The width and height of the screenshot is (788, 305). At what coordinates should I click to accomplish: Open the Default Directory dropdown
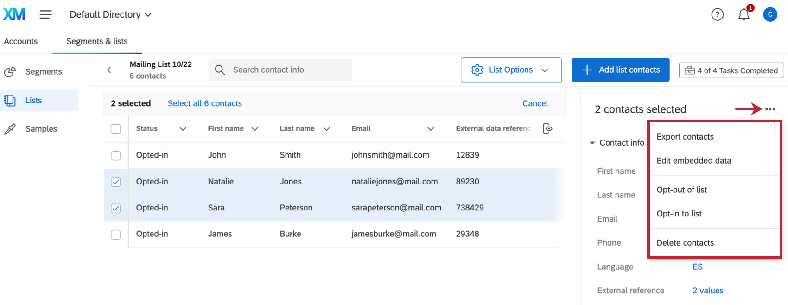click(x=110, y=14)
